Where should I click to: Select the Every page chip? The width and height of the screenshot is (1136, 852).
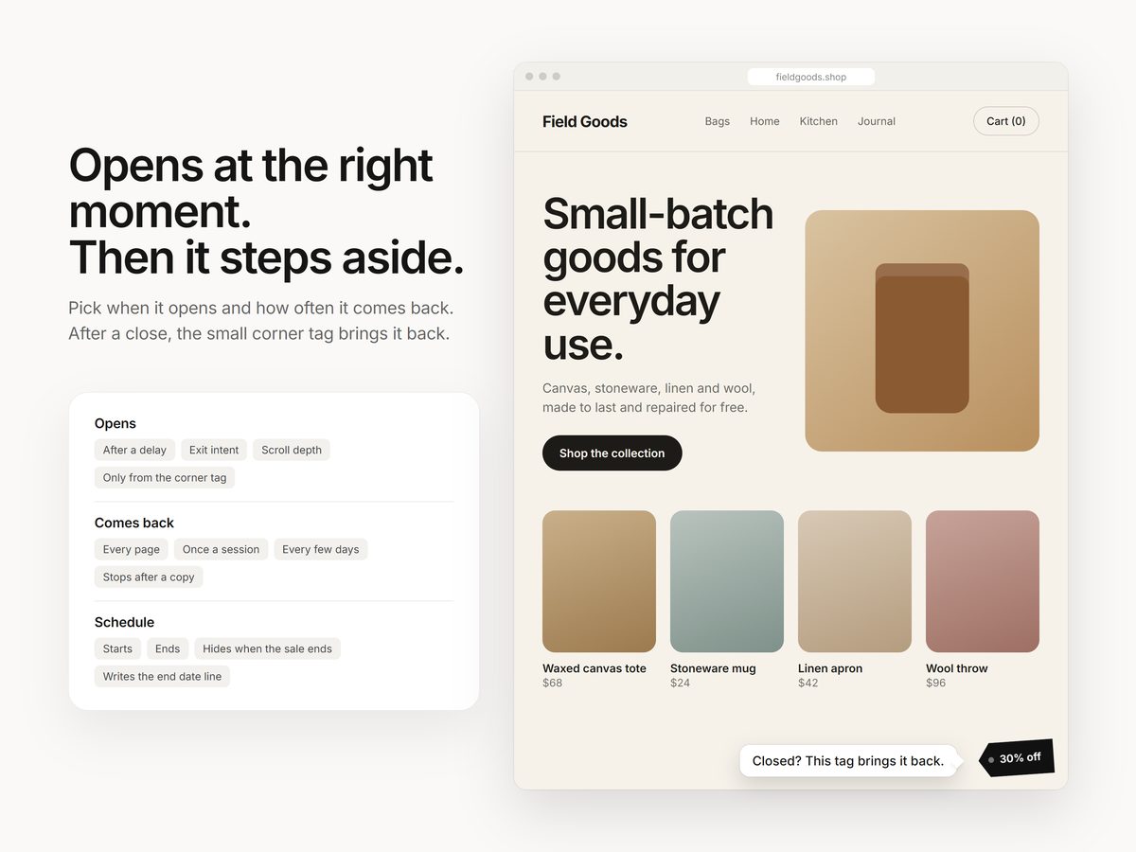(132, 550)
